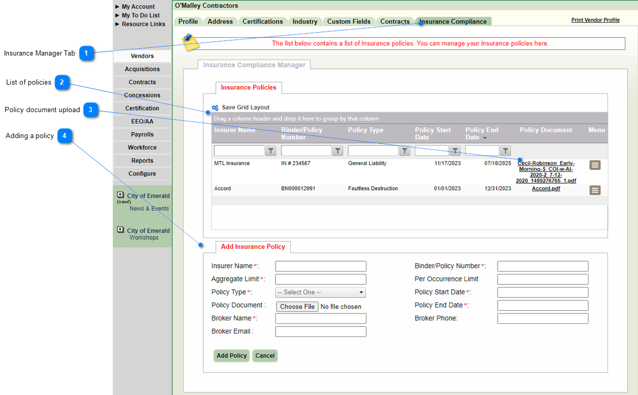The width and height of the screenshot is (638, 395).
Task: Click filter icon for Binder/Policy Number column
Action: click(x=338, y=151)
